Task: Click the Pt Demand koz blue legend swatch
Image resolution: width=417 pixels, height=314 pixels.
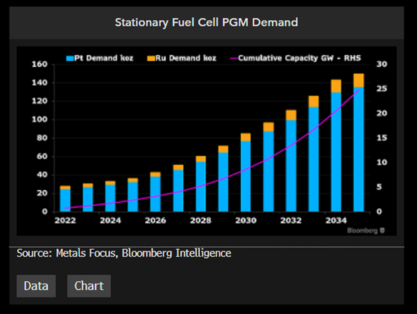Action: coord(70,58)
